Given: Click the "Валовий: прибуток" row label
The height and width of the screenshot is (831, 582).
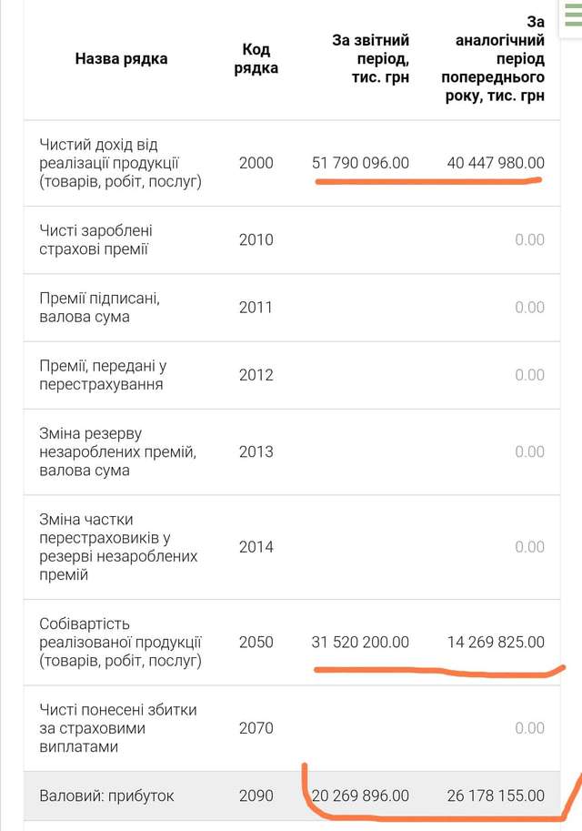Looking at the screenshot, I should (x=106, y=796).
